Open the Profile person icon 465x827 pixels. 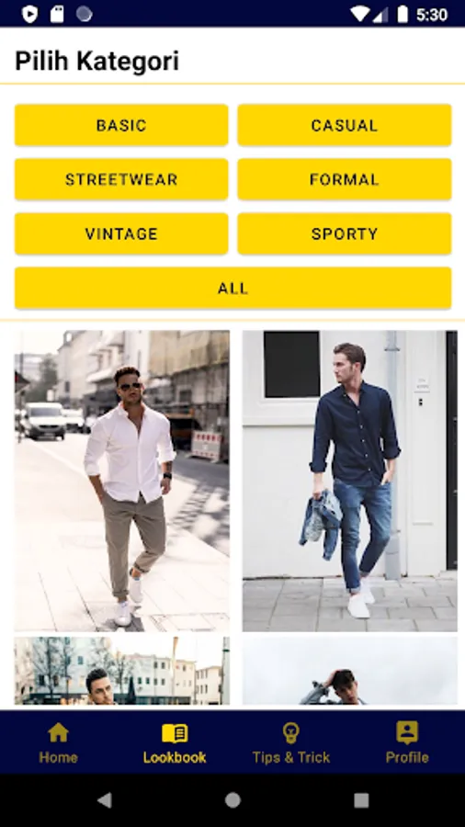(x=407, y=732)
